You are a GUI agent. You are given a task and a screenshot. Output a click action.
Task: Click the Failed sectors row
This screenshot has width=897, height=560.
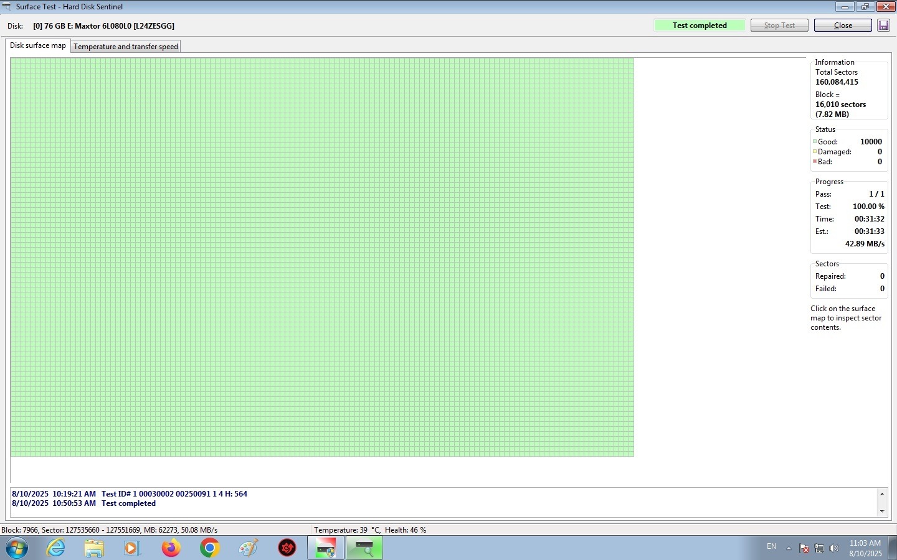[850, 289]
